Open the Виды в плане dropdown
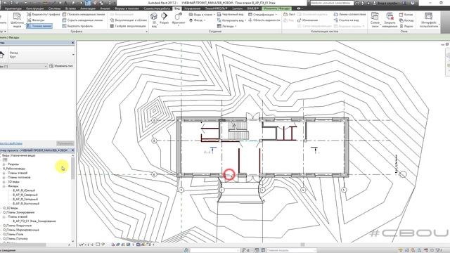450x253 pixels. pyautogui.click(x=202, y=14)
